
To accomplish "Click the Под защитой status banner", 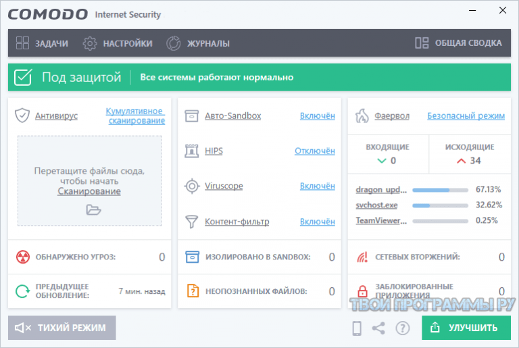I will [x=259, y=77].
